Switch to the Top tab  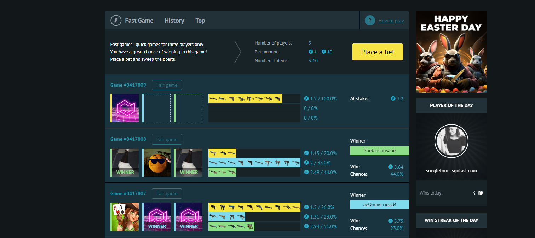pyautogui.click(x=200, y=21)
